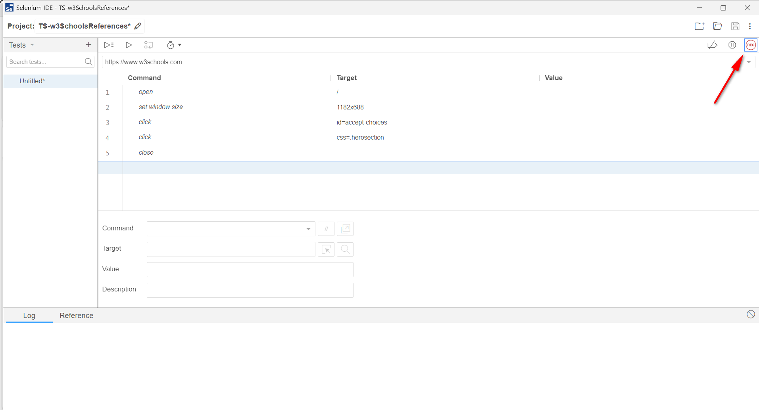
Task: Toggle enable/disable command button
Action: click(326, 229)
